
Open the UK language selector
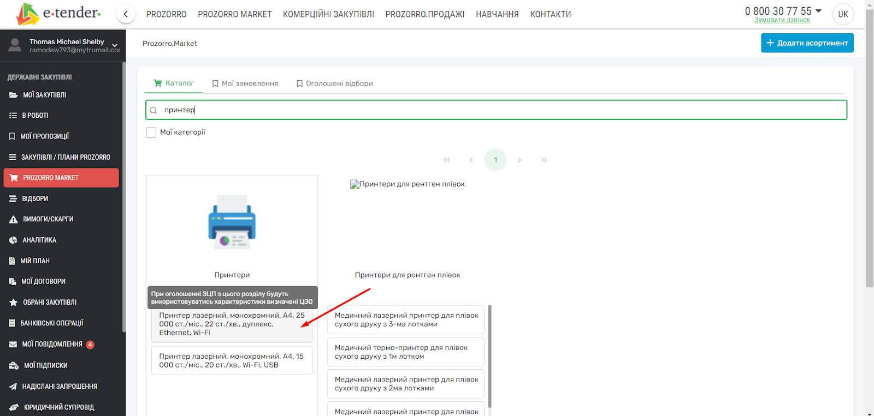pos(843,14)
